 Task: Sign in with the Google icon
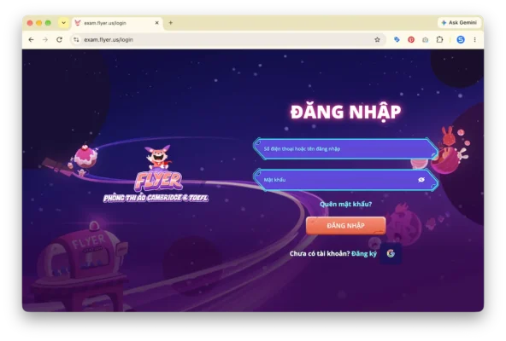tap(391, 254)
